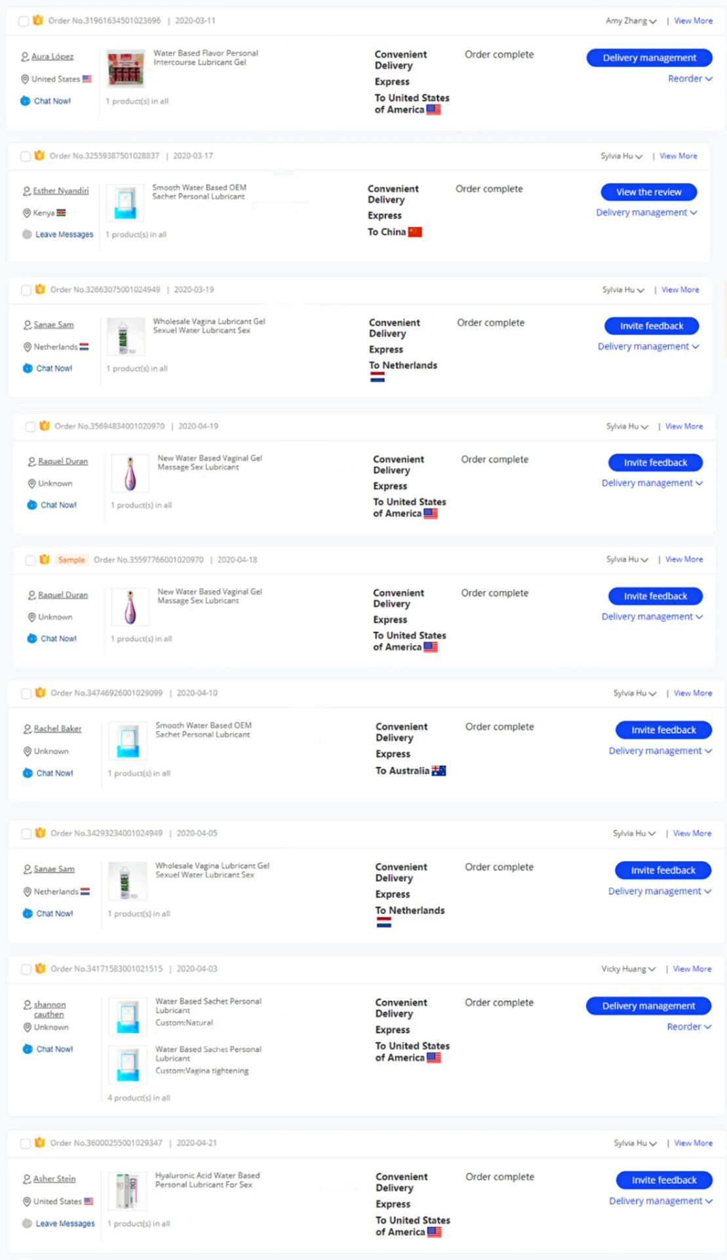727x1260 pixels.
Task: Open Reorder dropdown for Aura López order
Action: coord(690,79)
